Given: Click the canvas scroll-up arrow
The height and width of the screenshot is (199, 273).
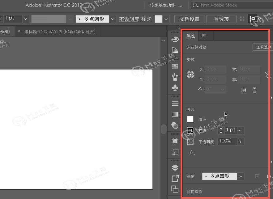Looking at the screenshot, I should point(164,40).
